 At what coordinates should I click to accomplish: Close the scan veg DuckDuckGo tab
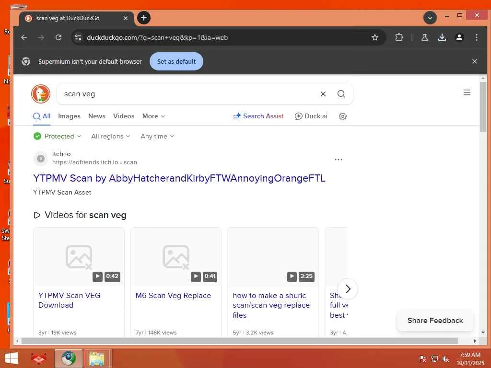pyautogui.click(x=126, y=18)
